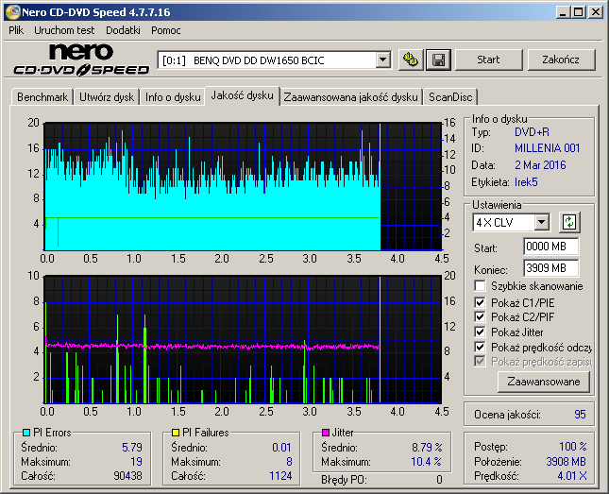
Task: Click Jitter average 8.79 %
Action: click(x=427, y=448)
